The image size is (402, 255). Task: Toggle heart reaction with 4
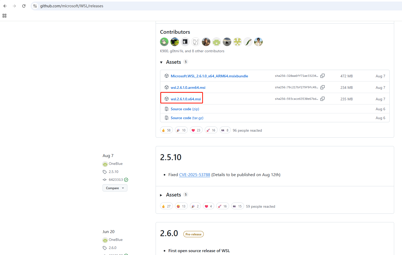tap(208, 206)
